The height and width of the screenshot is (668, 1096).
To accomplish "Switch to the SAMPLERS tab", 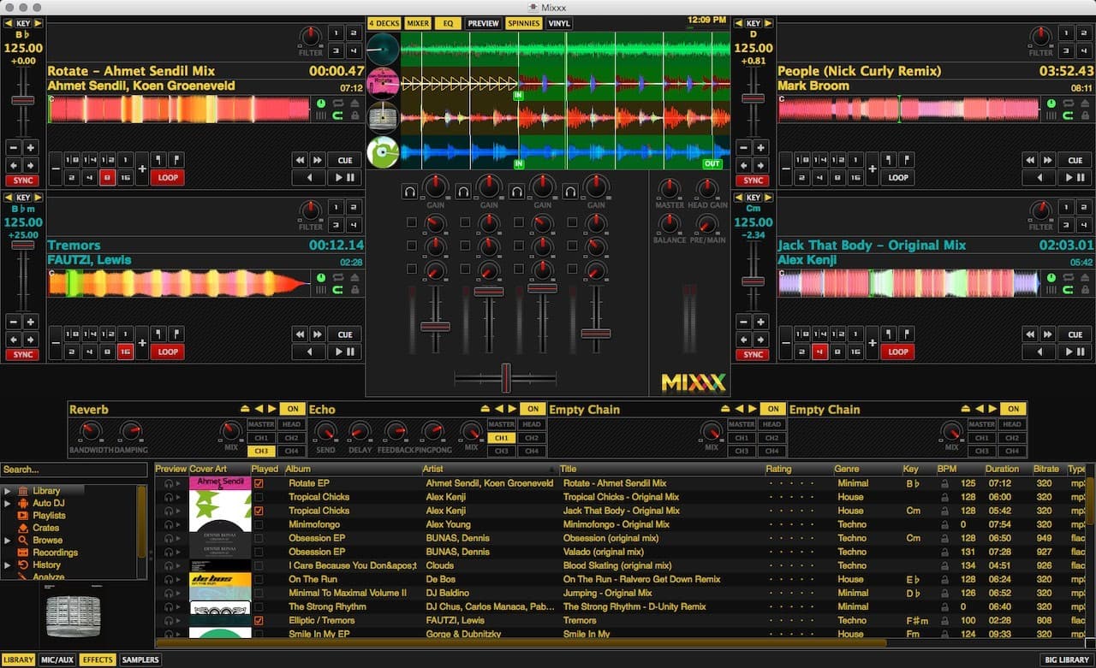I will point(140,659).
